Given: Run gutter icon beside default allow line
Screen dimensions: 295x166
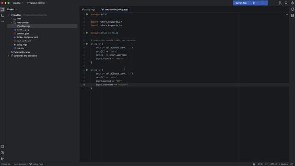Looking at the screenshot, I should (87, 33).
